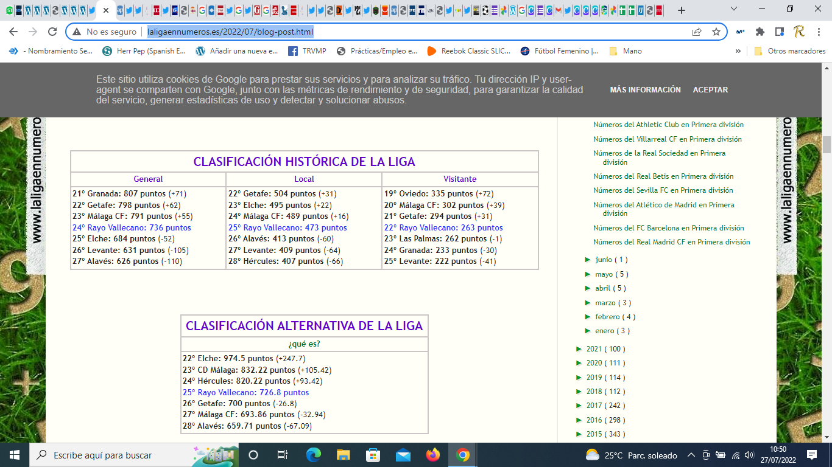Open a new tab with the plus button
This screenshot has height=467, width=832.
pyautogui.click(x=681, y=10)
